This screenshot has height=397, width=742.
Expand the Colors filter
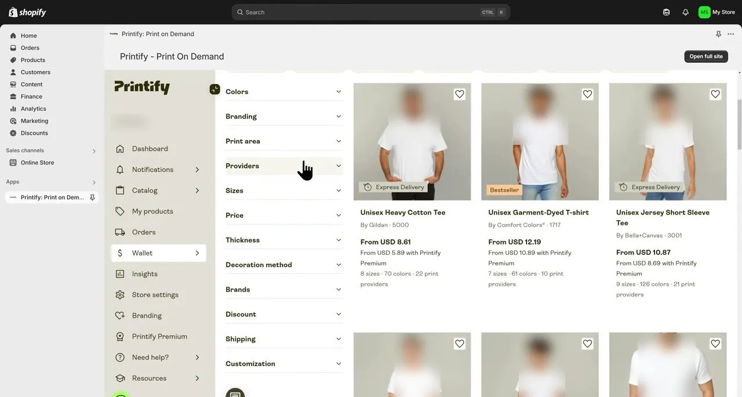point(284,92)
